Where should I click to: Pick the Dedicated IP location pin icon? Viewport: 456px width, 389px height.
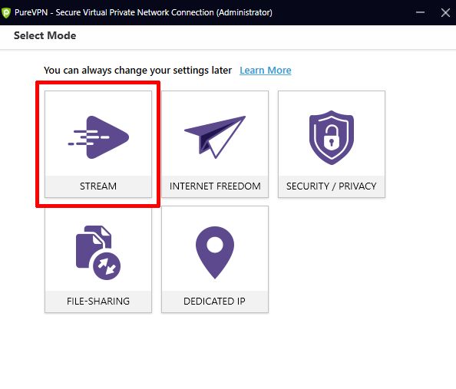215,252
